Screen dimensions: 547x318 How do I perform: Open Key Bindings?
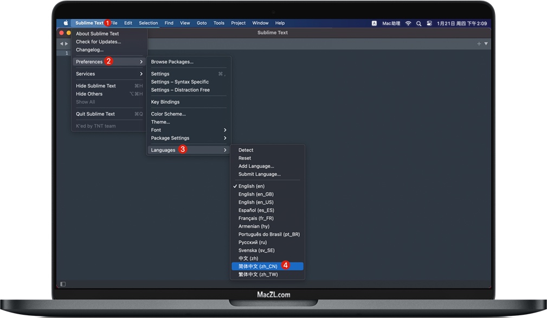point(188,102)
